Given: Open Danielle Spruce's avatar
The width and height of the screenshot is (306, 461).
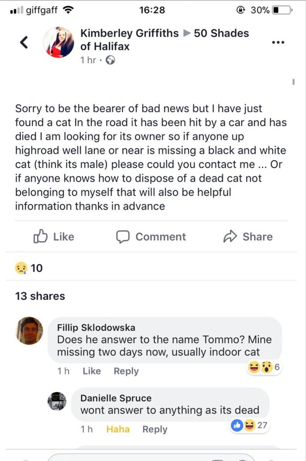Looking at the screenshot, I should [x=57, y=401].
